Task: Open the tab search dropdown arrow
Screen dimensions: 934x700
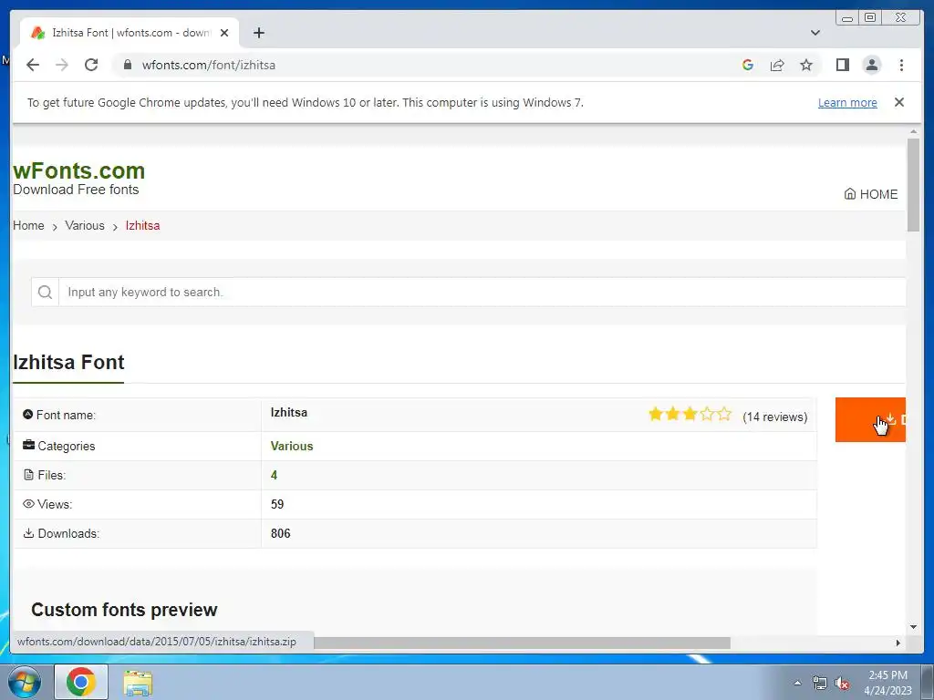Action: 815,33
